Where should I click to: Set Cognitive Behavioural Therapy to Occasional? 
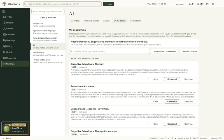point(172,79)
